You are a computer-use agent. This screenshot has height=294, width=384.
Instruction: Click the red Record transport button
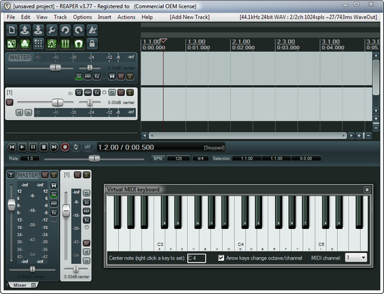point(65,147)
